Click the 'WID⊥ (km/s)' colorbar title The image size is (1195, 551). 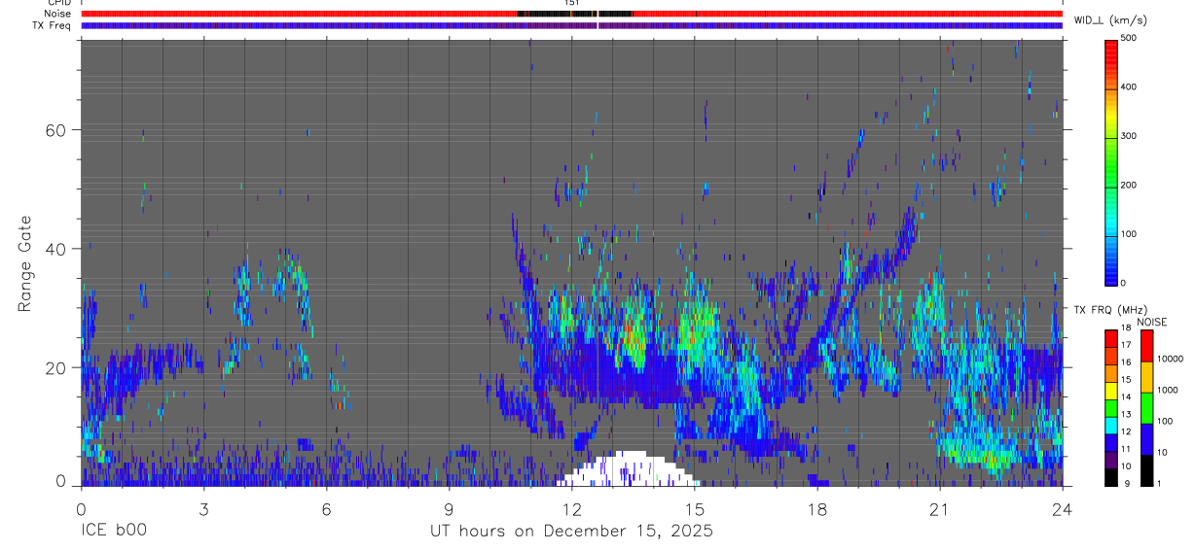pos(1108,20)
